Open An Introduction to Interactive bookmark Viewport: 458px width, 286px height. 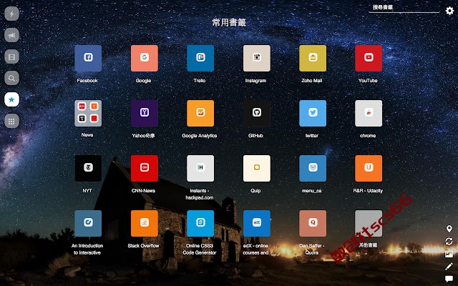88,223
